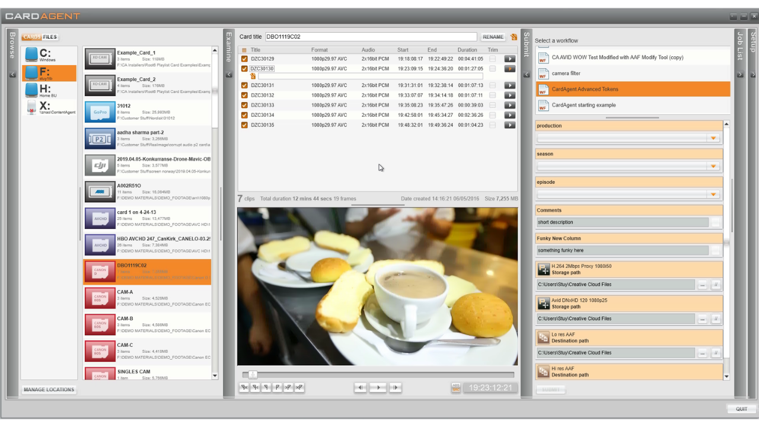
Task: Open the episode dropdown
Action: tap(713, 195)
